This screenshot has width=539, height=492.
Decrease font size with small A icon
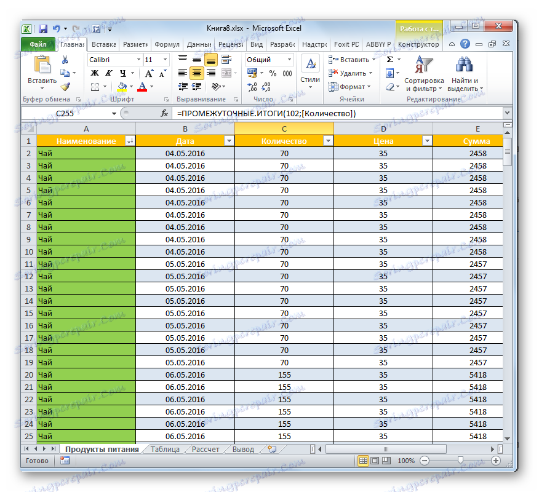(162, 73)
